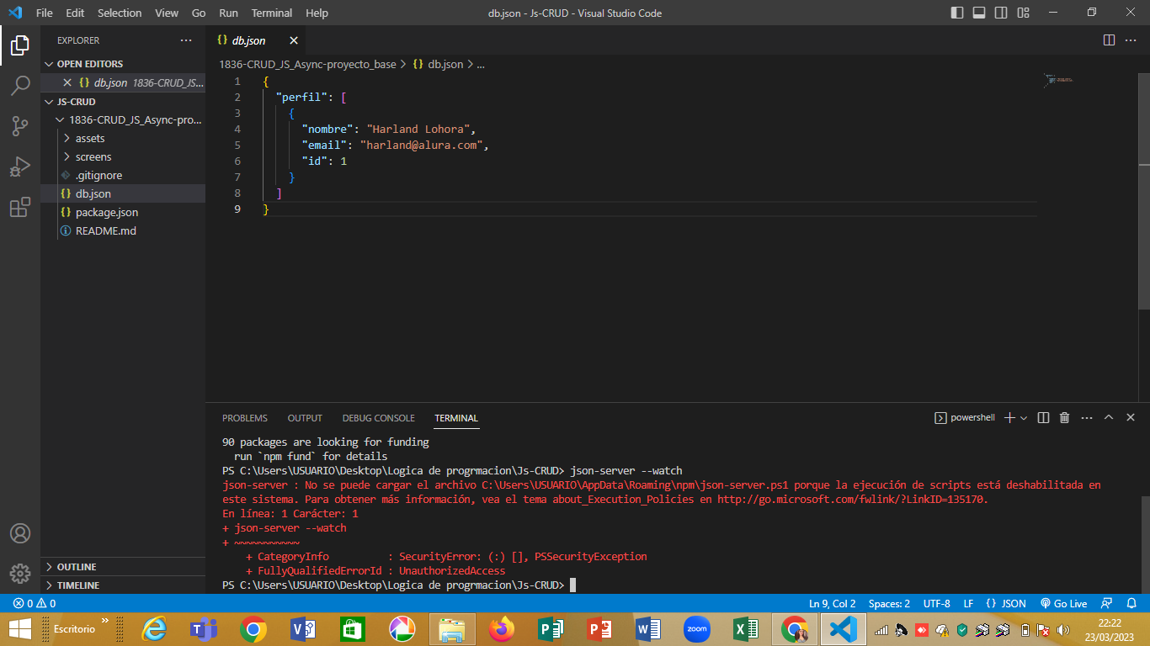Open the Run menu
The image size is (1150, 646).
pyautogui.click(x=228, y=13)
